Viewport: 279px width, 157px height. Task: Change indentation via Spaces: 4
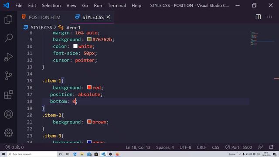[x=165, y=147]
